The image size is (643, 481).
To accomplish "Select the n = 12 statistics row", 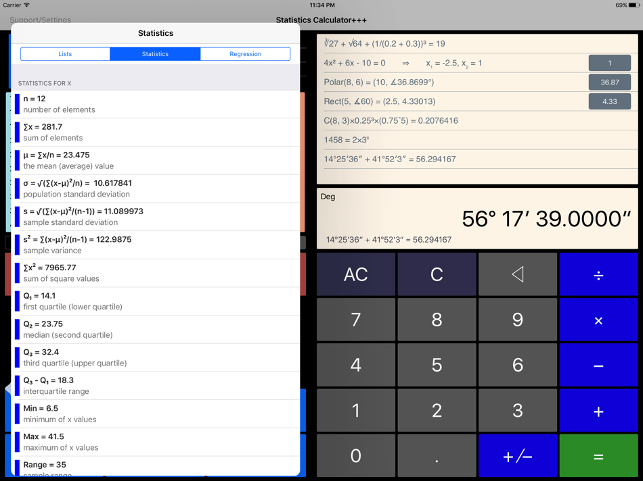I will [x=156, y=104].
